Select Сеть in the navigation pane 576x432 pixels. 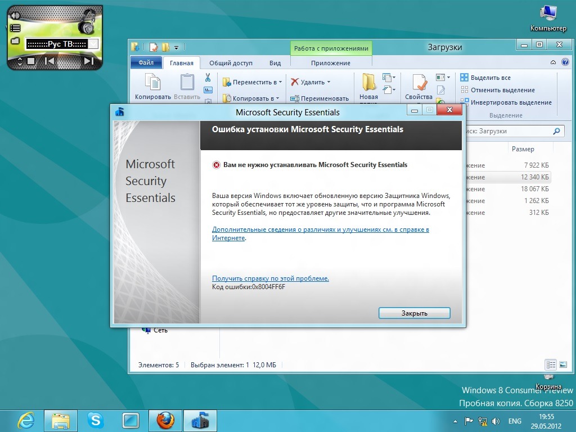155,330
